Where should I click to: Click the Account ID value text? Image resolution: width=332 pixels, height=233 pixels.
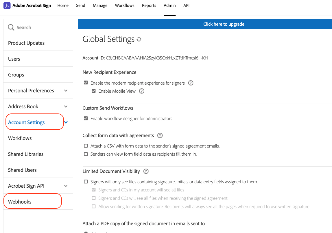pos(157,58)
